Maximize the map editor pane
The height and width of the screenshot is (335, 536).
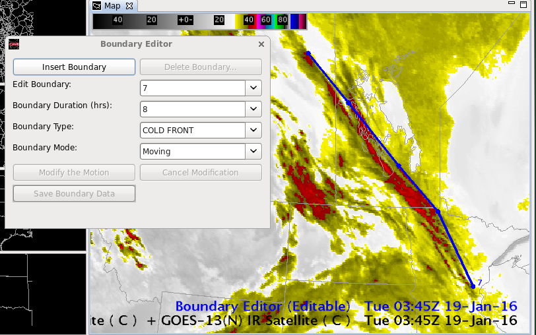click(523, 5)
